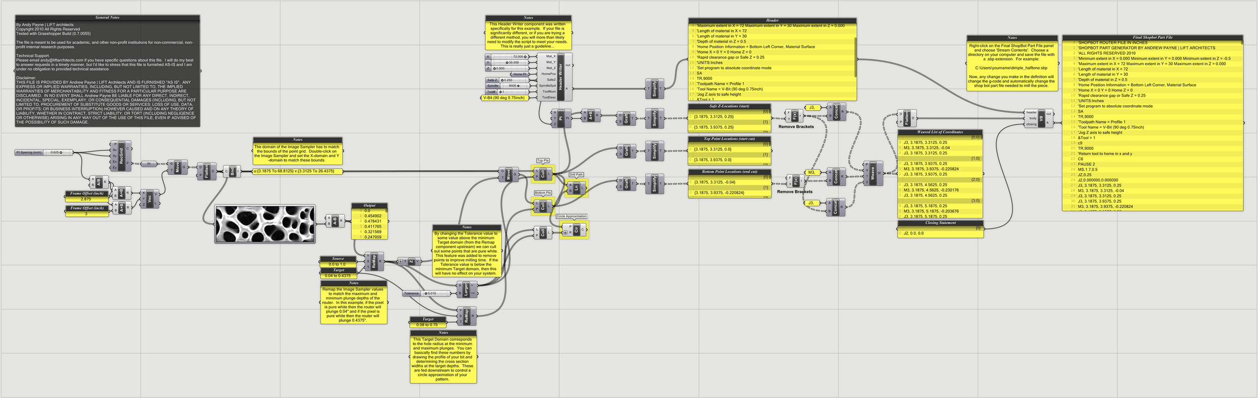Select the Cull component labeled Bottom Pts

pyautogui.click(x=543, y=206)
